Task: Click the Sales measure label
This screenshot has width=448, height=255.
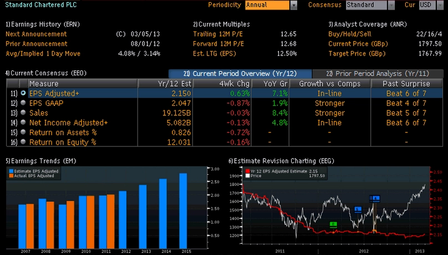Action: (39, 113)
